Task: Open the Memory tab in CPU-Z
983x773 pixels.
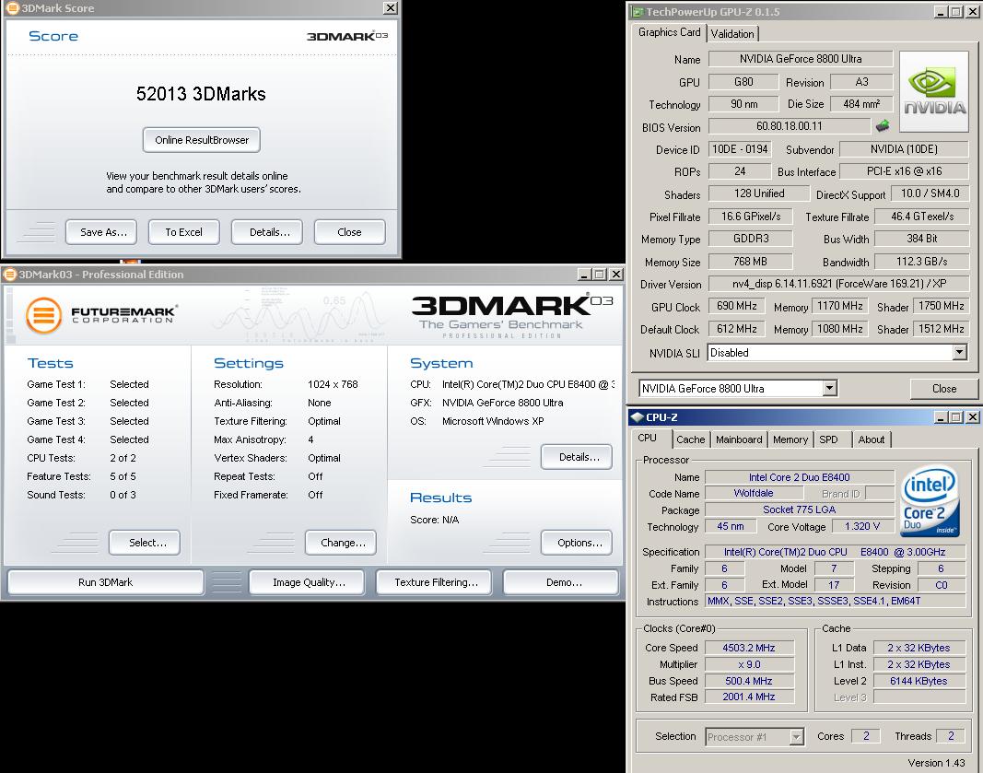Action: (790, 439)
